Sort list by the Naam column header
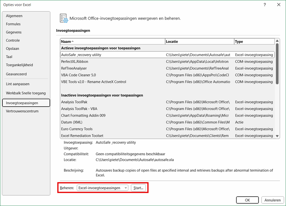Image resolution: width=286 pixels, height=206 pixels. coord(113,41)
